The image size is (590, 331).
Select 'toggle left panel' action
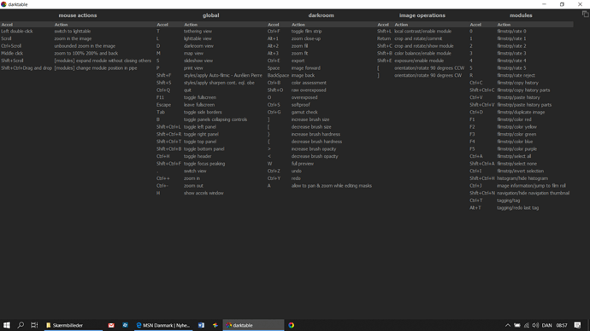pos(200,127)
